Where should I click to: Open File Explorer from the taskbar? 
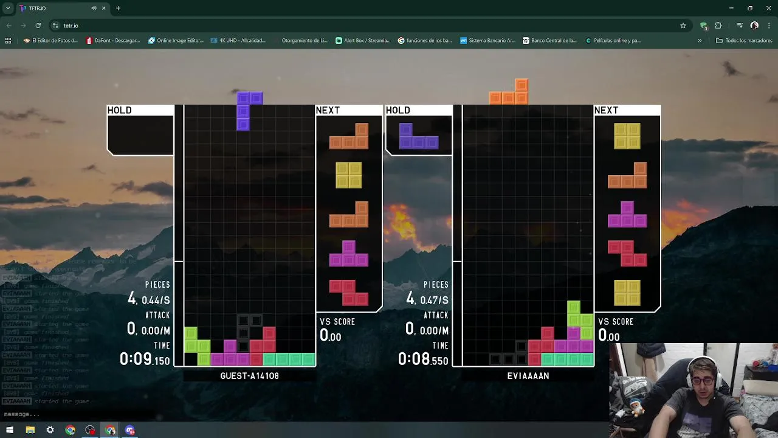click(x=30, y=430)
